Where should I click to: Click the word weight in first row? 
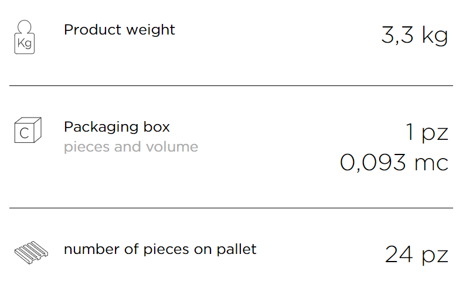(151, 31)
